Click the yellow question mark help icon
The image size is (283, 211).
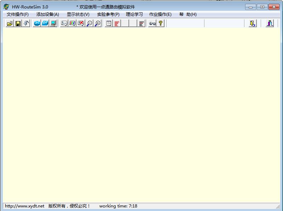coord(161,23)
